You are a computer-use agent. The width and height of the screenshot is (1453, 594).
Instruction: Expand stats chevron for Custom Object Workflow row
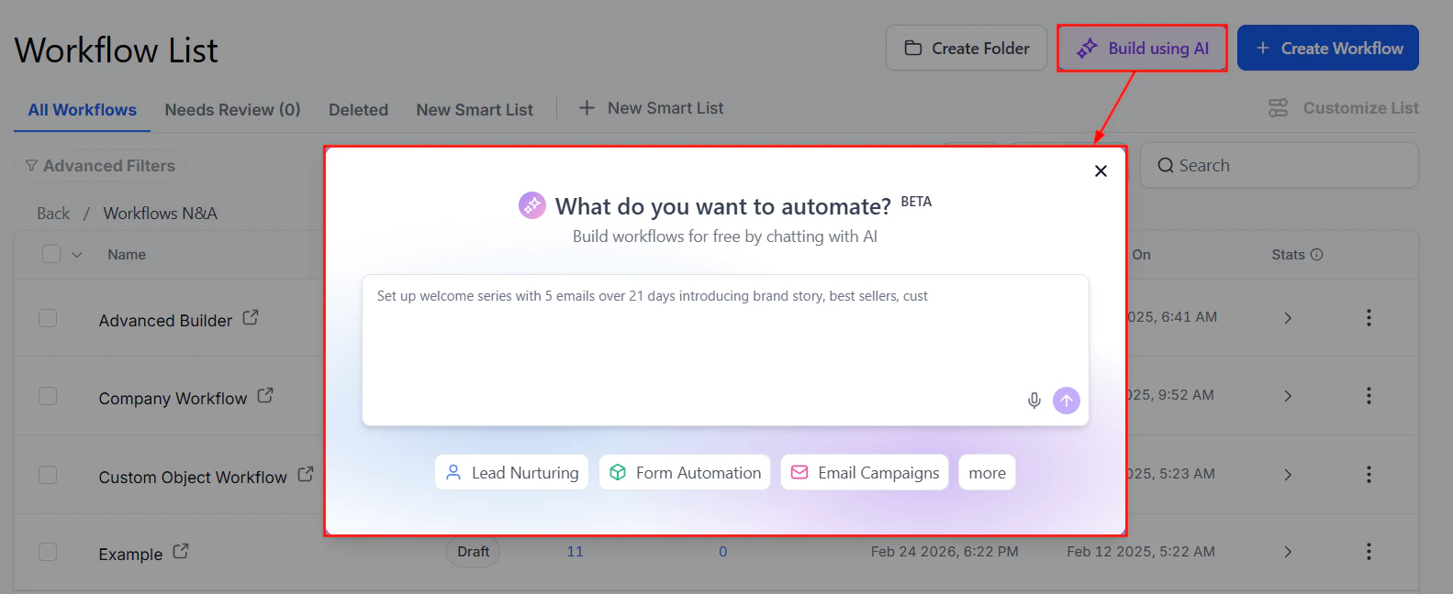1288,475
